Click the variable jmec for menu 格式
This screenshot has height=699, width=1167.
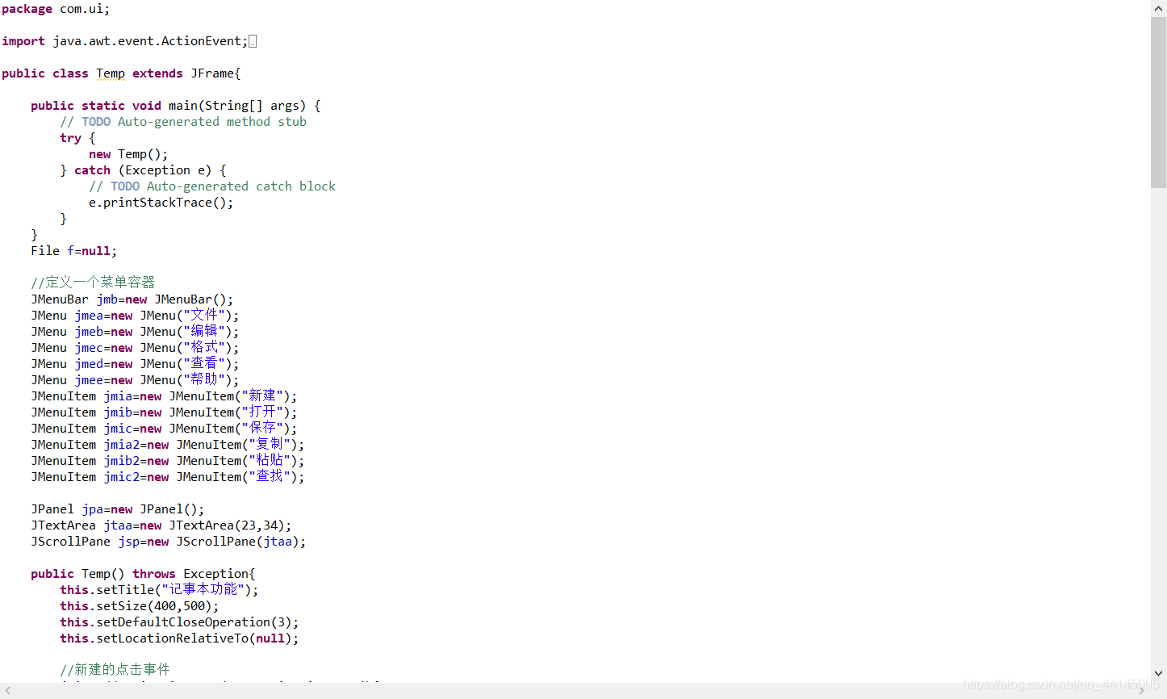[89, 348]
